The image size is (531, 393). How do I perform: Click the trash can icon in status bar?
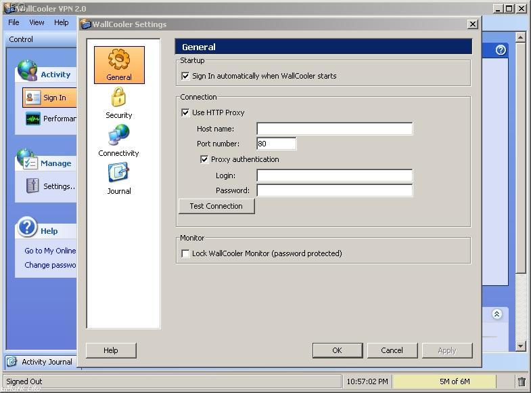click(x=522, y=381)
